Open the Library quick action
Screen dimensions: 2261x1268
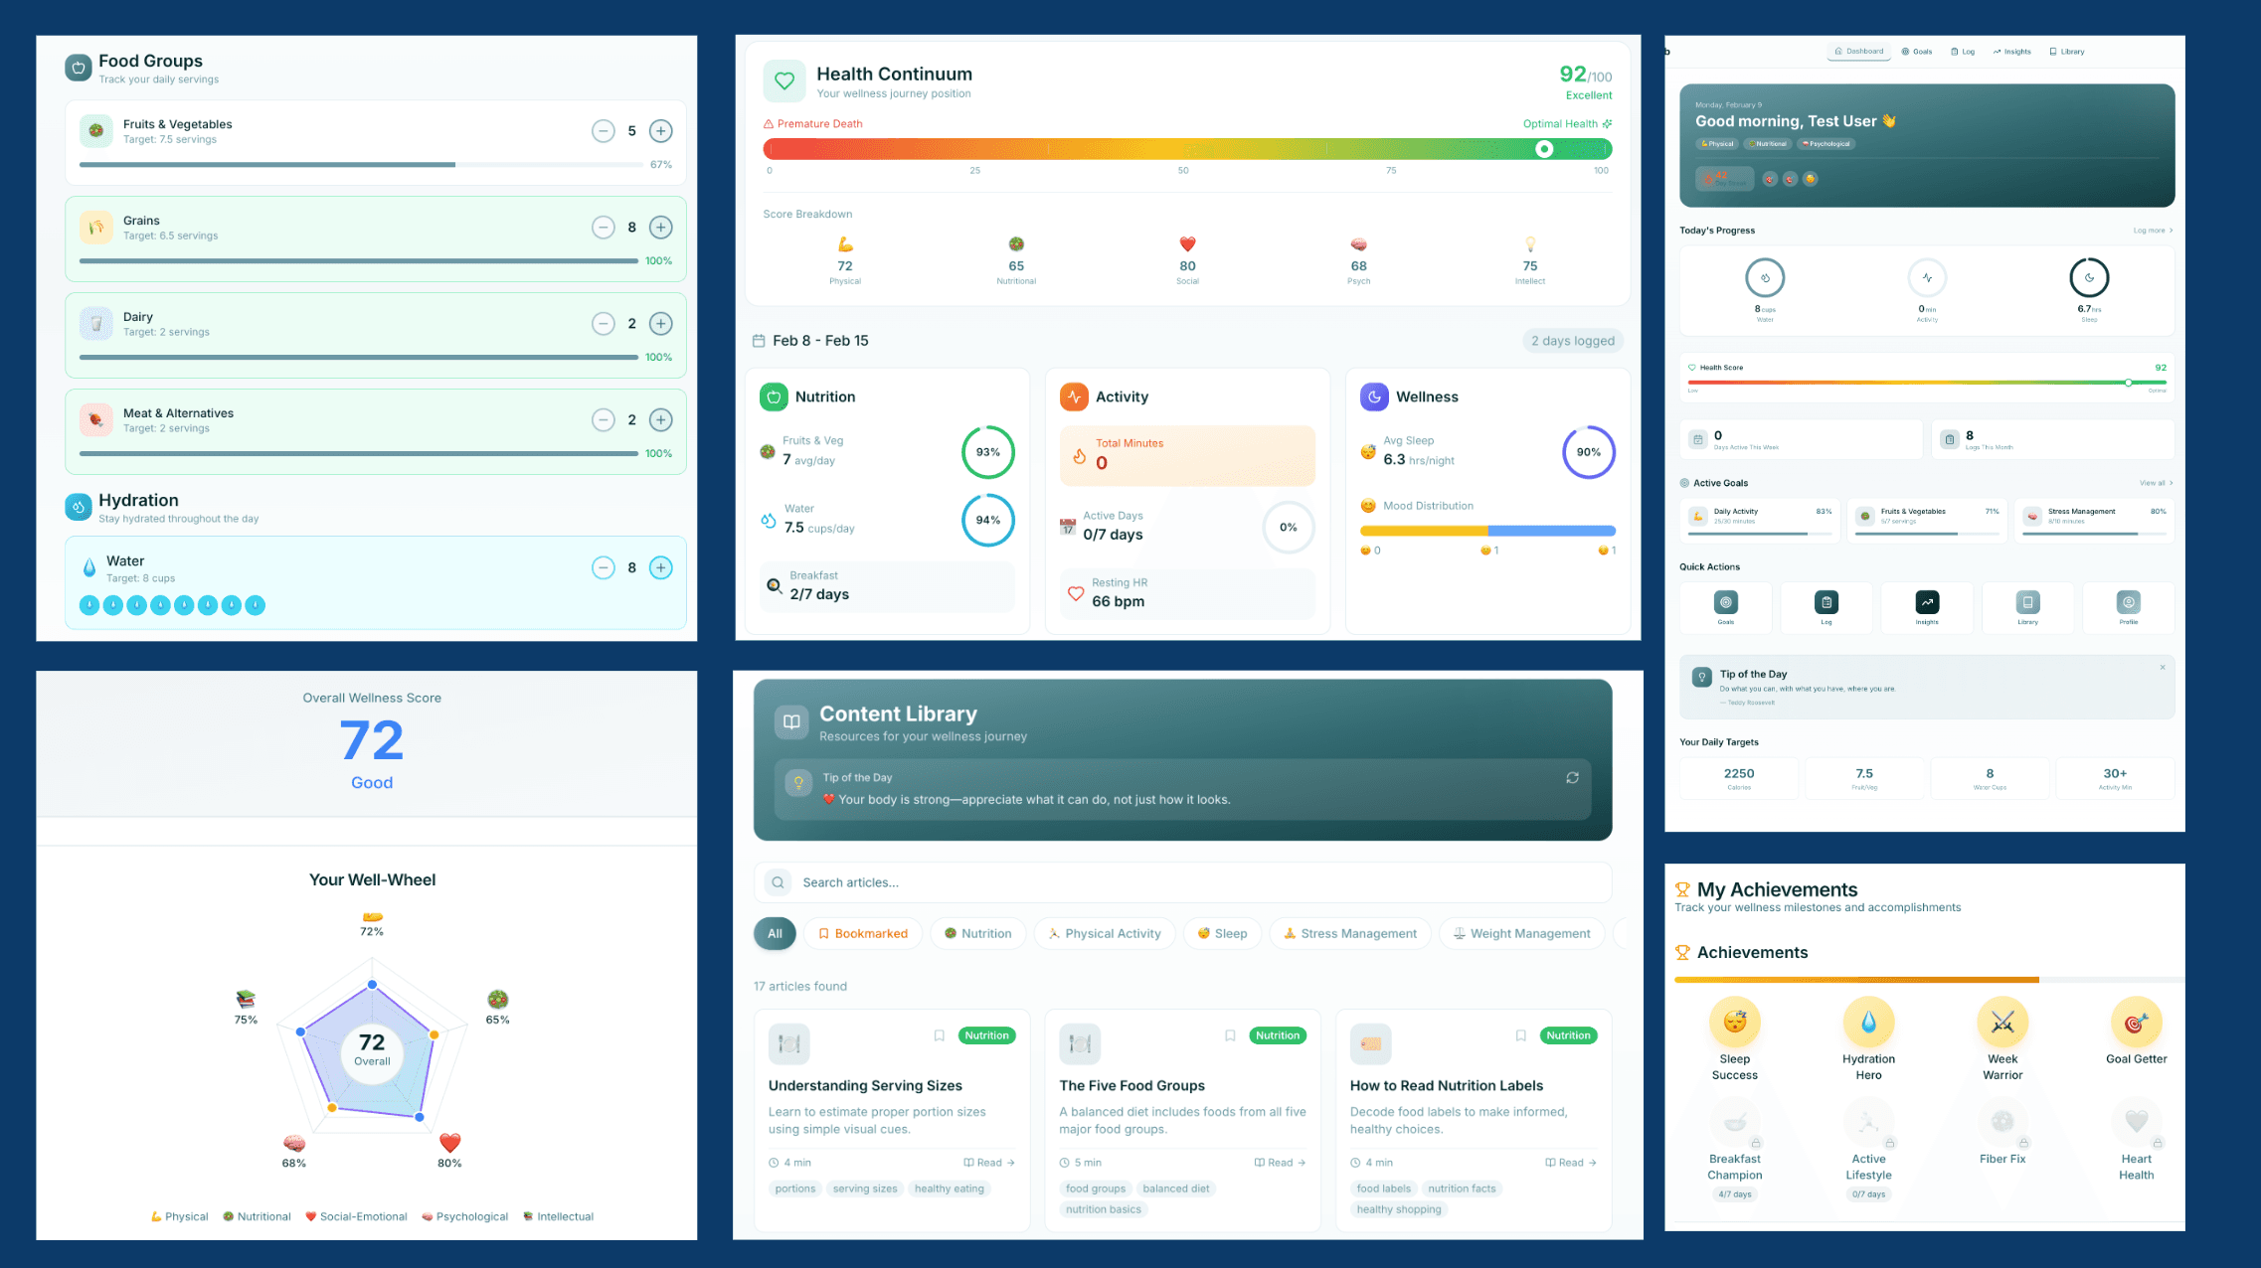click(x=2028, y=607)
